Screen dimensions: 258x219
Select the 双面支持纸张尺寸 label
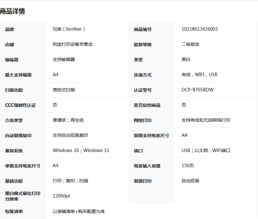tap(152, 135)
